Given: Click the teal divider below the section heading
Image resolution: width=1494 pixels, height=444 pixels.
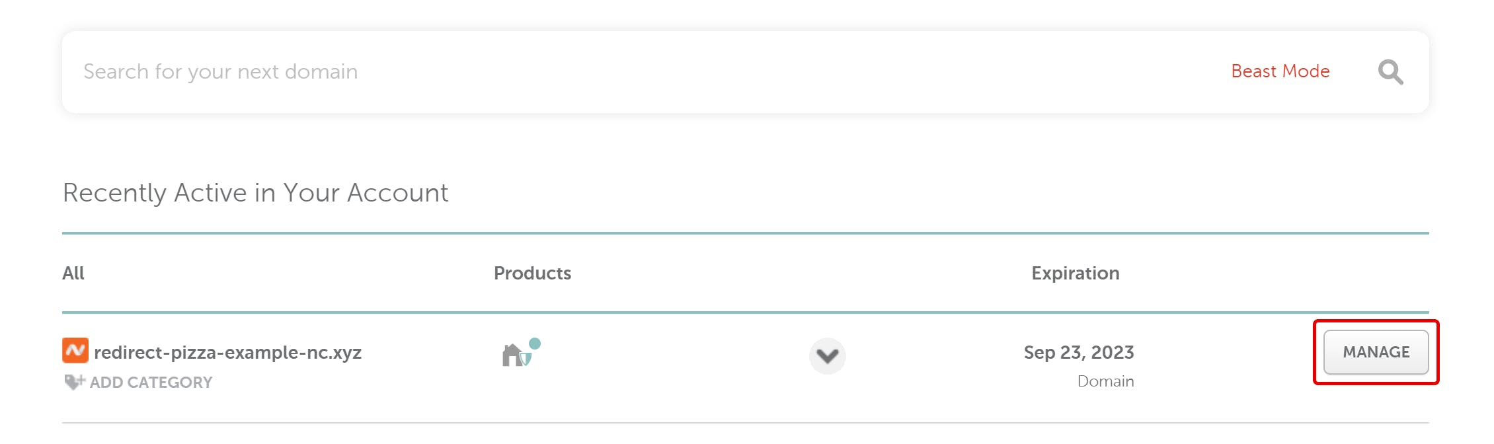Looking at the screenshot, I should tap(745, 233).
